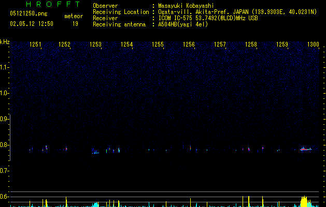Click the cyan echo streak after 1253

[96, 153]
